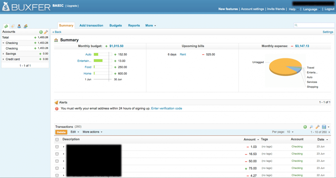Click the Entertainment budget progress bar
Image resolution: width=336 pixels, height=178 pixels.
(103, 61)
